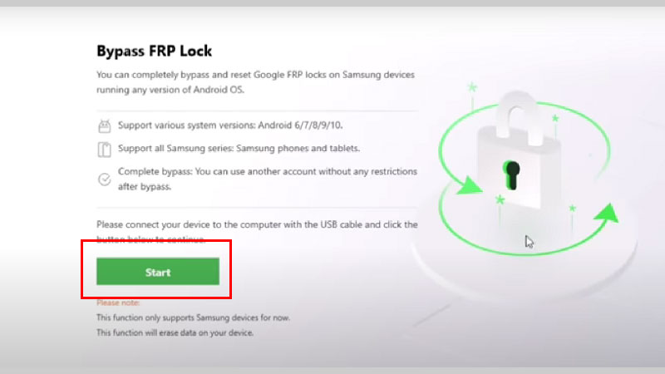Viewport: 665px width, 374px height.
Task: Click the phone and tablet icon
Action: [105, 150]
